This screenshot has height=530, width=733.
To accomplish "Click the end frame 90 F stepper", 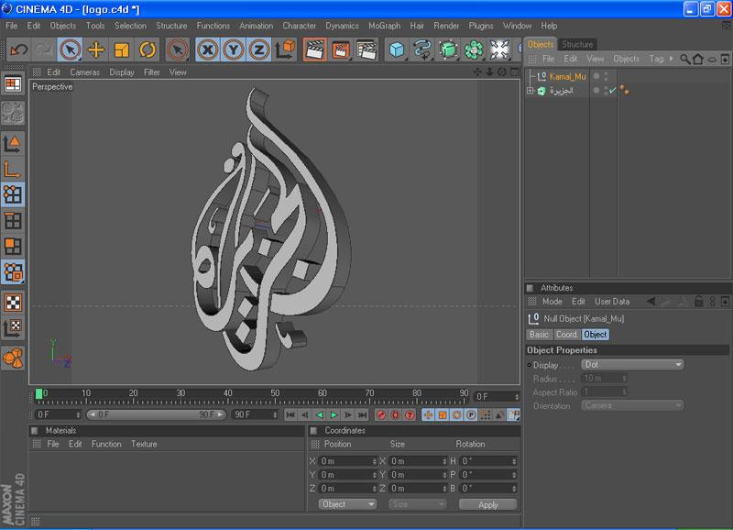I will tap(274, 415).
